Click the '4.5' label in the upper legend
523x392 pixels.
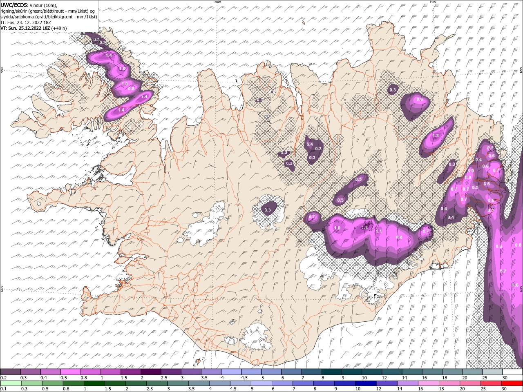244,378
